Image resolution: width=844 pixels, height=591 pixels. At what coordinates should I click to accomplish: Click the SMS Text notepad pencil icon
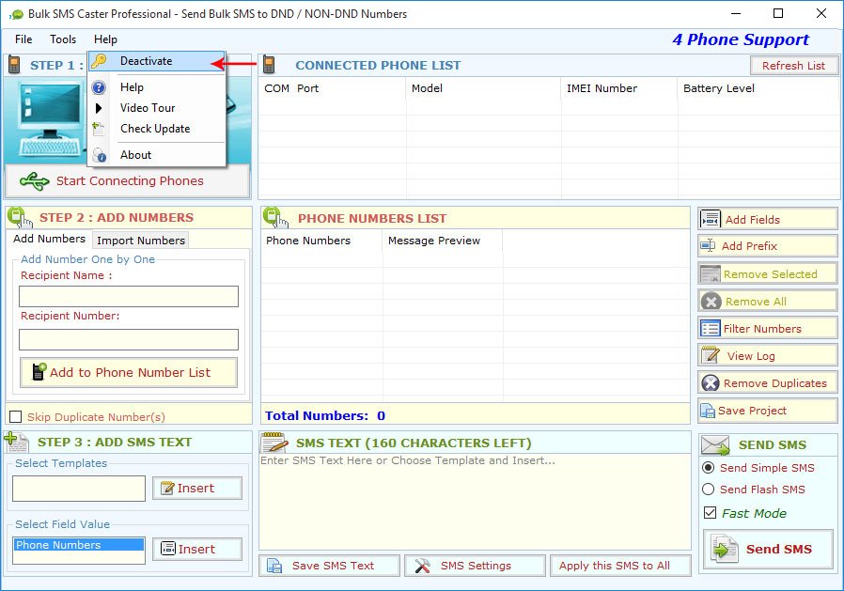click(274, 443)
